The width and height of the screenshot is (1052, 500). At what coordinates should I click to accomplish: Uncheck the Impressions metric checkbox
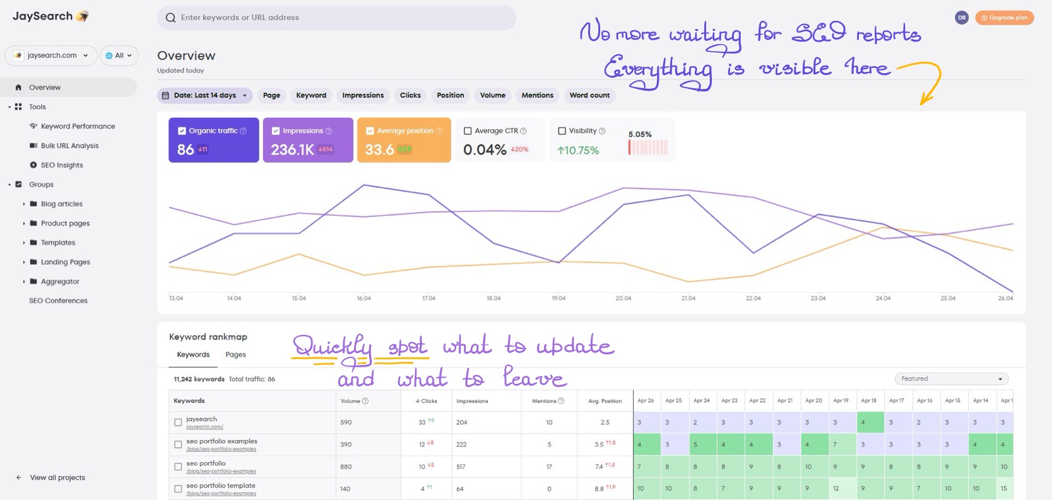coord(276,131)
